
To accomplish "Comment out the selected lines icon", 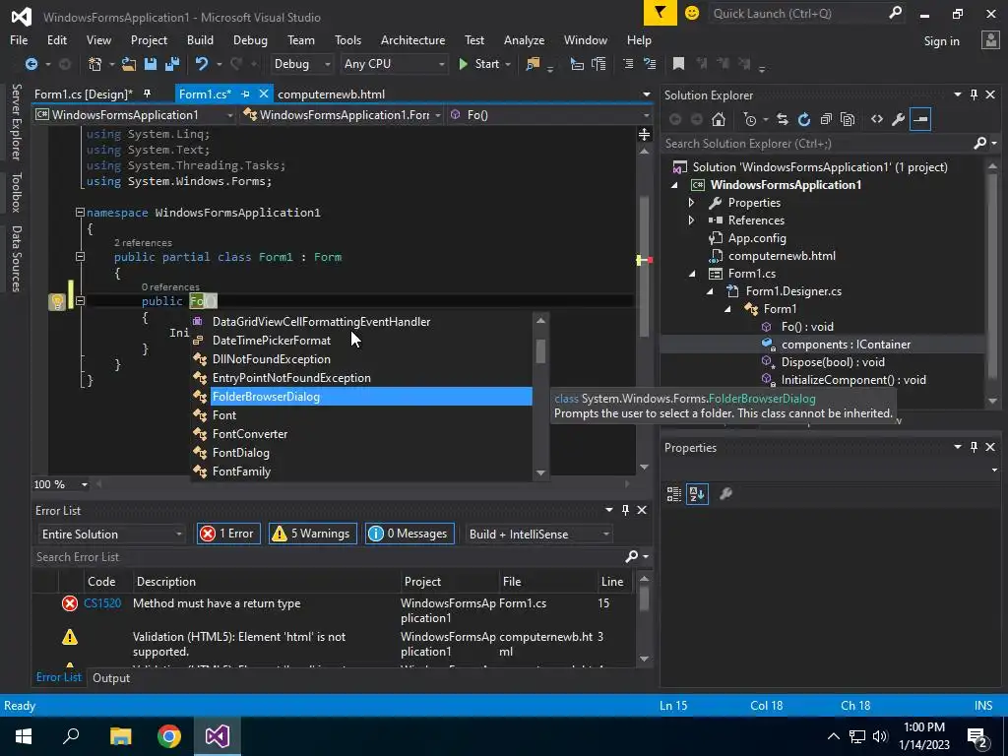I will tap(628, 64).
